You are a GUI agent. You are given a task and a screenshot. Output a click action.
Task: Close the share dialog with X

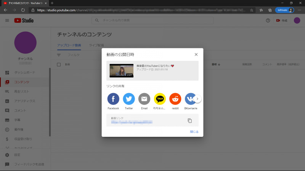pos(196,54)
